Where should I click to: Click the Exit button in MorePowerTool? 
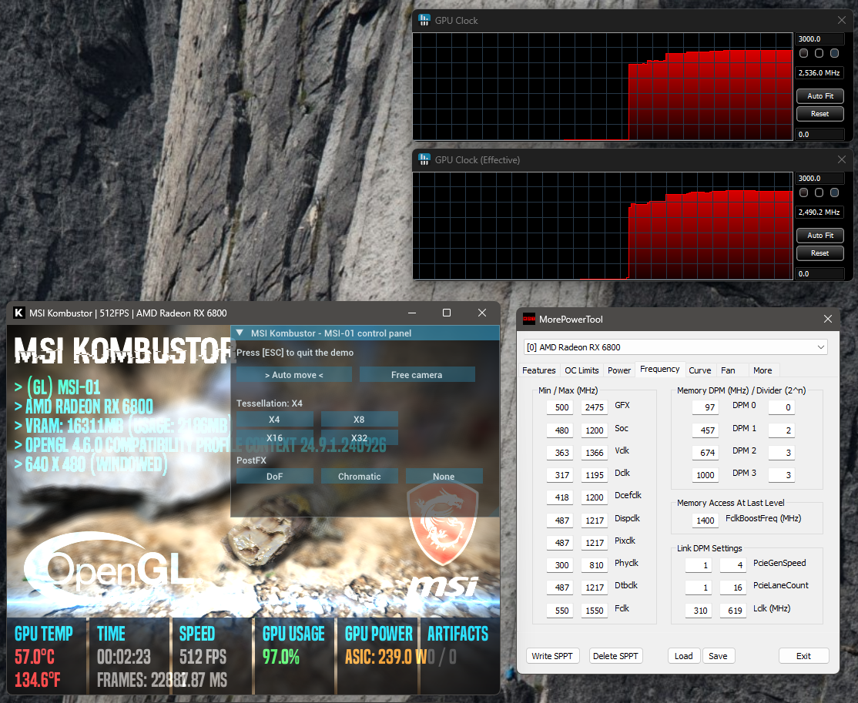click(x=803, y=656)
